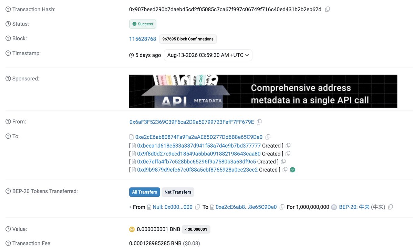Screen dimensions: 413x252
Task: Copy created contract 0x0e7effa4 address
Action: click(283, 161)
